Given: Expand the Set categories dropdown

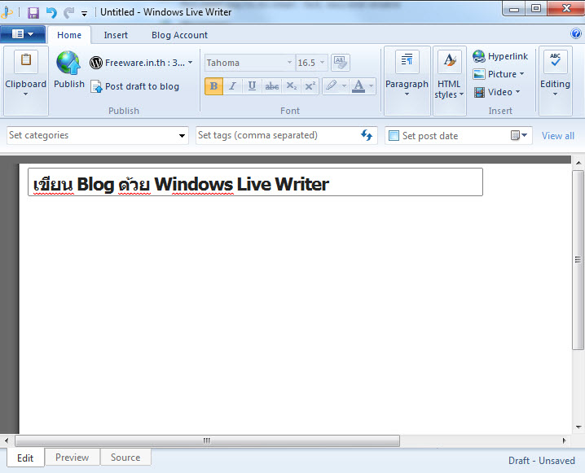Looking at the screenshot, I should (182, 136).
